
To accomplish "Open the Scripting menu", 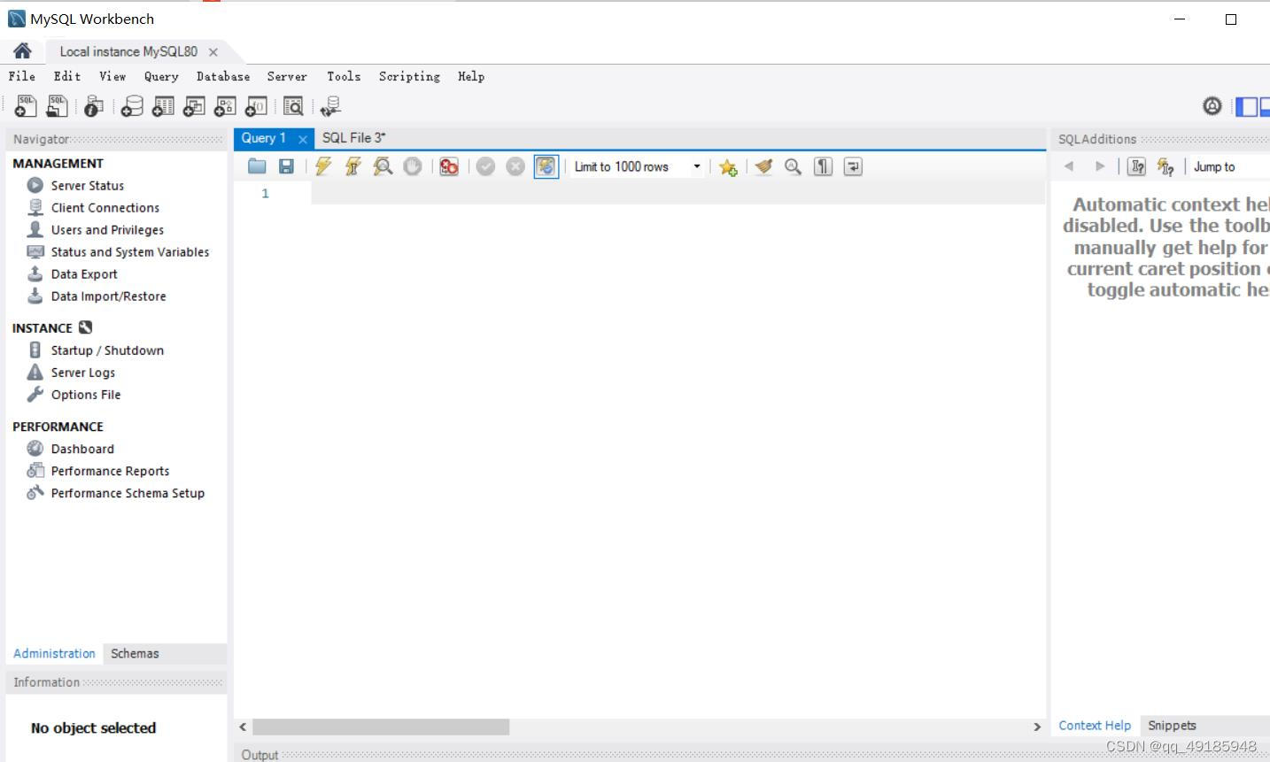I will (408, 77).
